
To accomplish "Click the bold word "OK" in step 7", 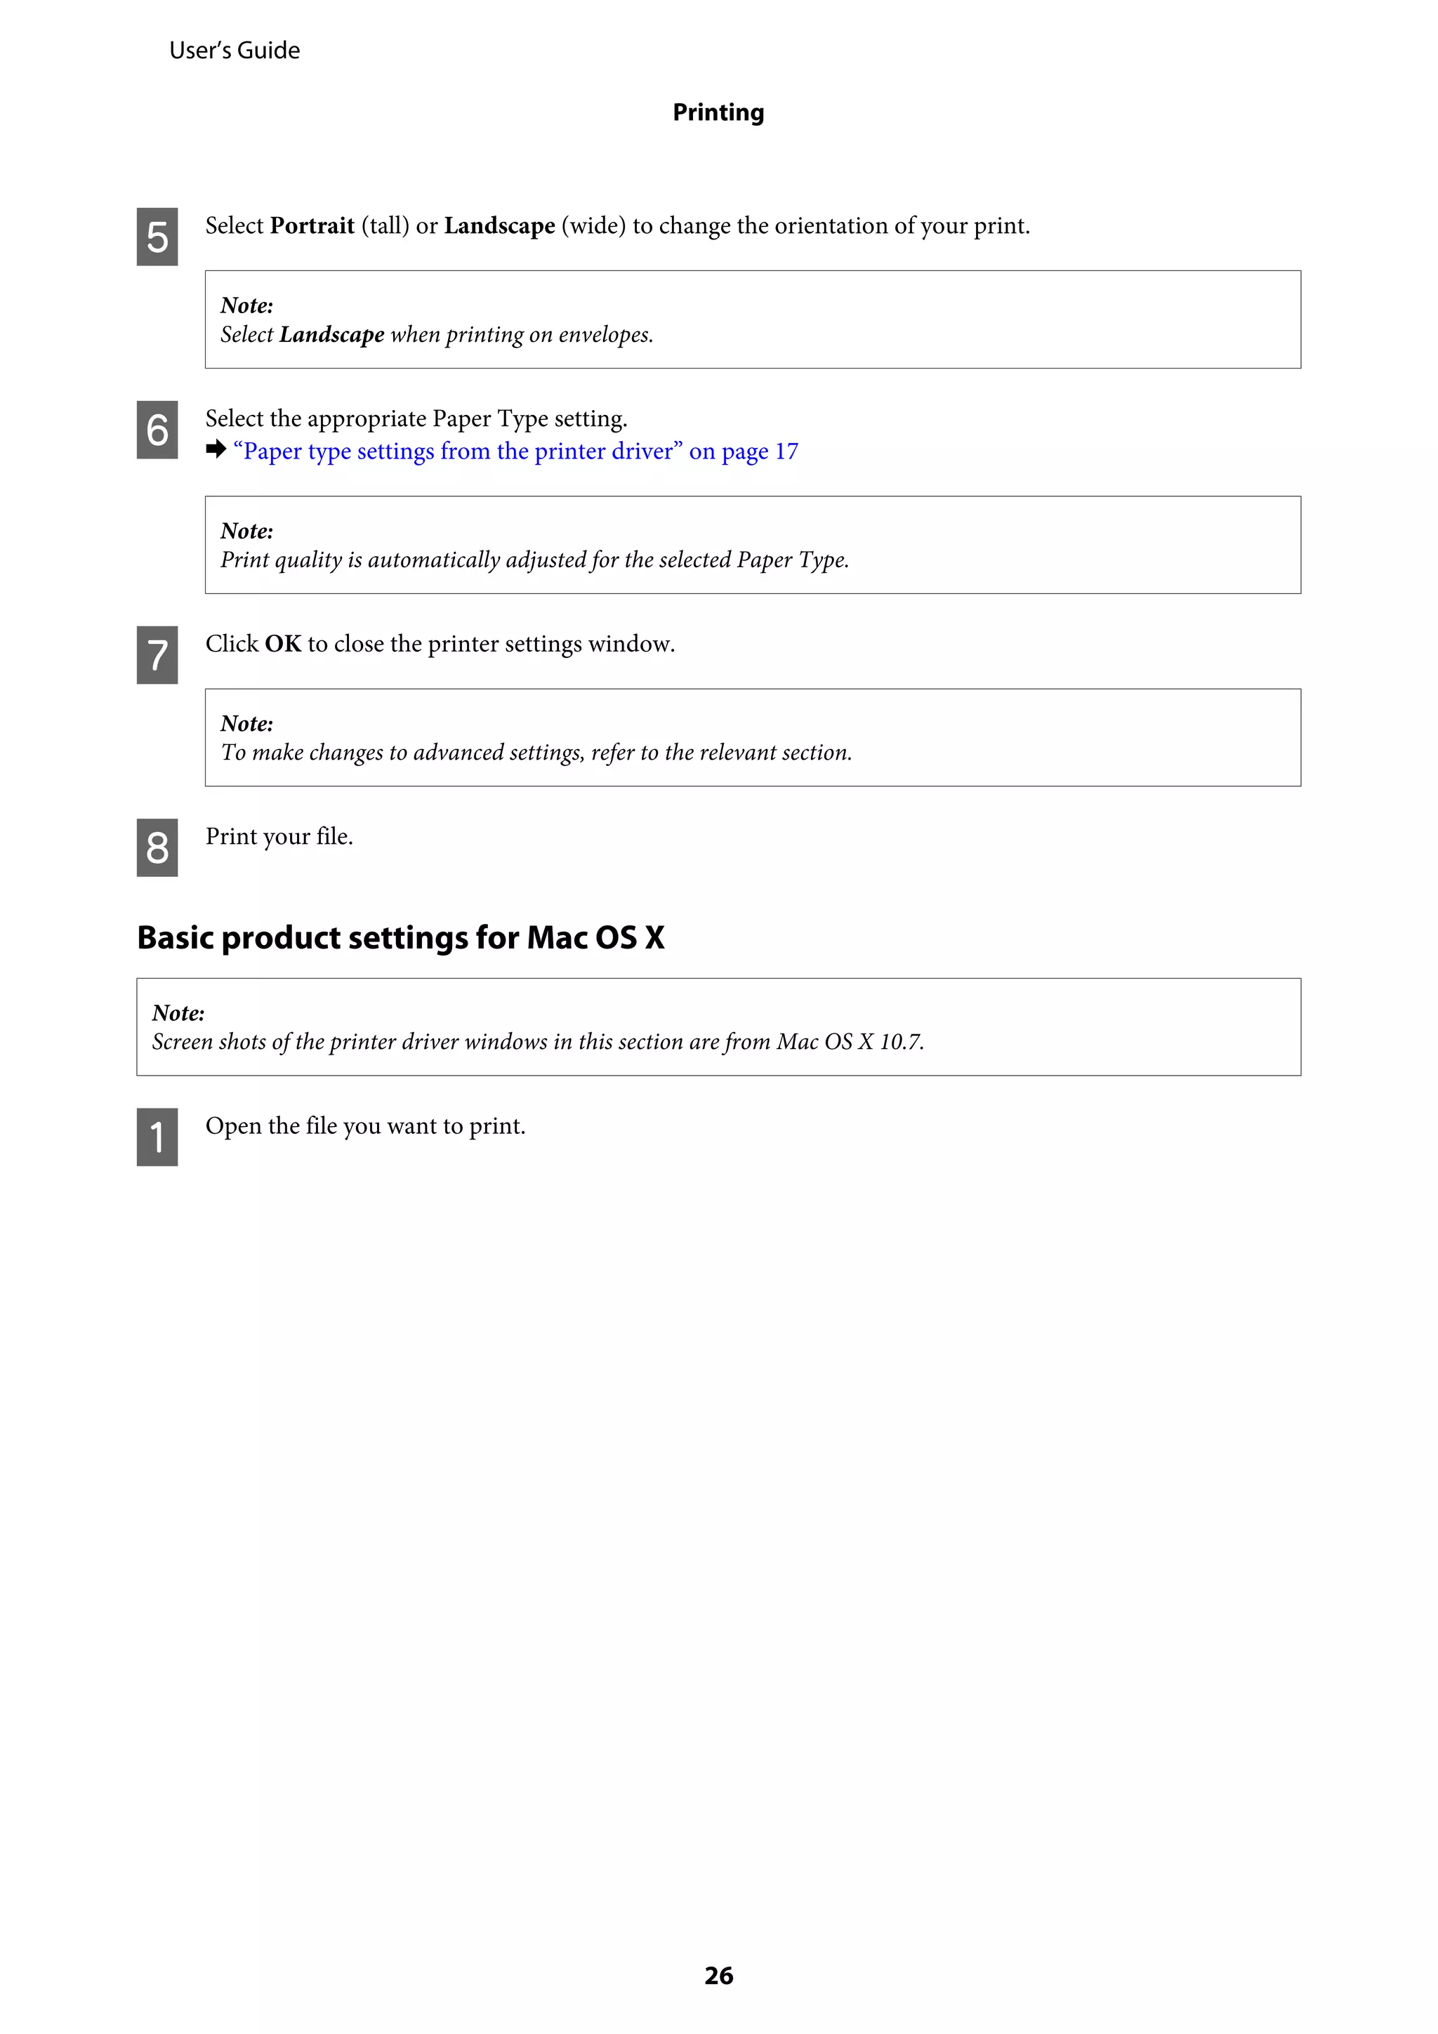I will coord(283,644).
